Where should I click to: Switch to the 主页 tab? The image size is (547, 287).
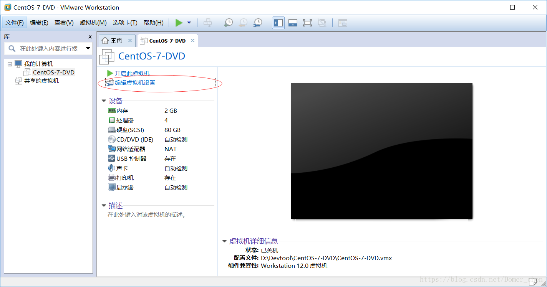pyautogui.click(x=117, y=41)
